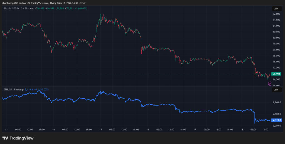
Task: Click the 2,080 ETH axis label
Action: click(276, 125)
